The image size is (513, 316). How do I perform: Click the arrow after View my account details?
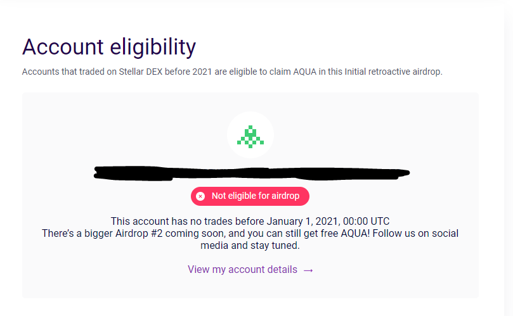tap(308, 270)
